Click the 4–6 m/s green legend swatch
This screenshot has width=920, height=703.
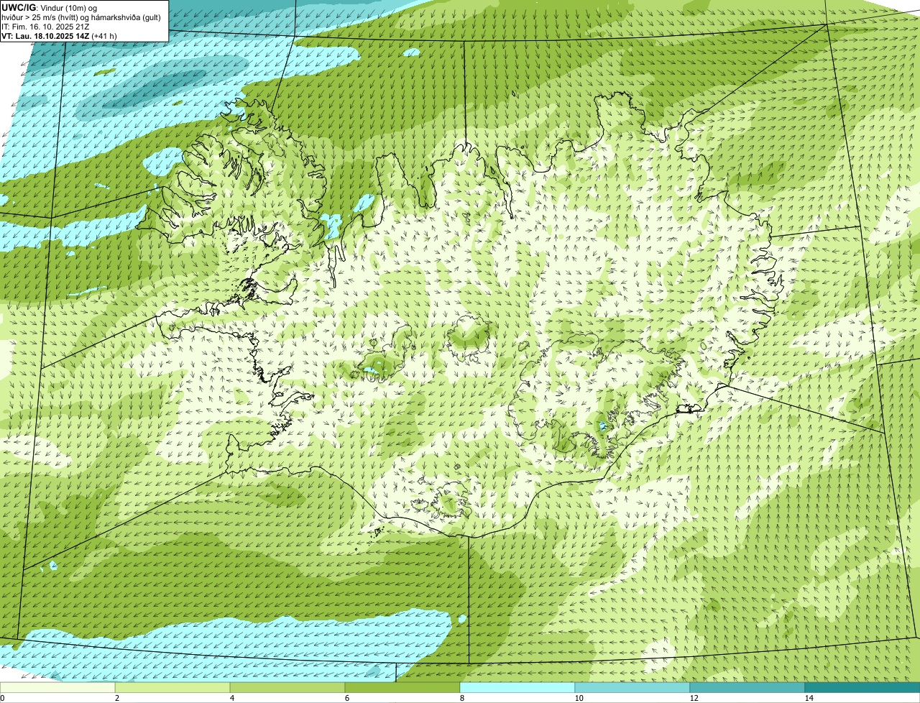coord(287,688)
